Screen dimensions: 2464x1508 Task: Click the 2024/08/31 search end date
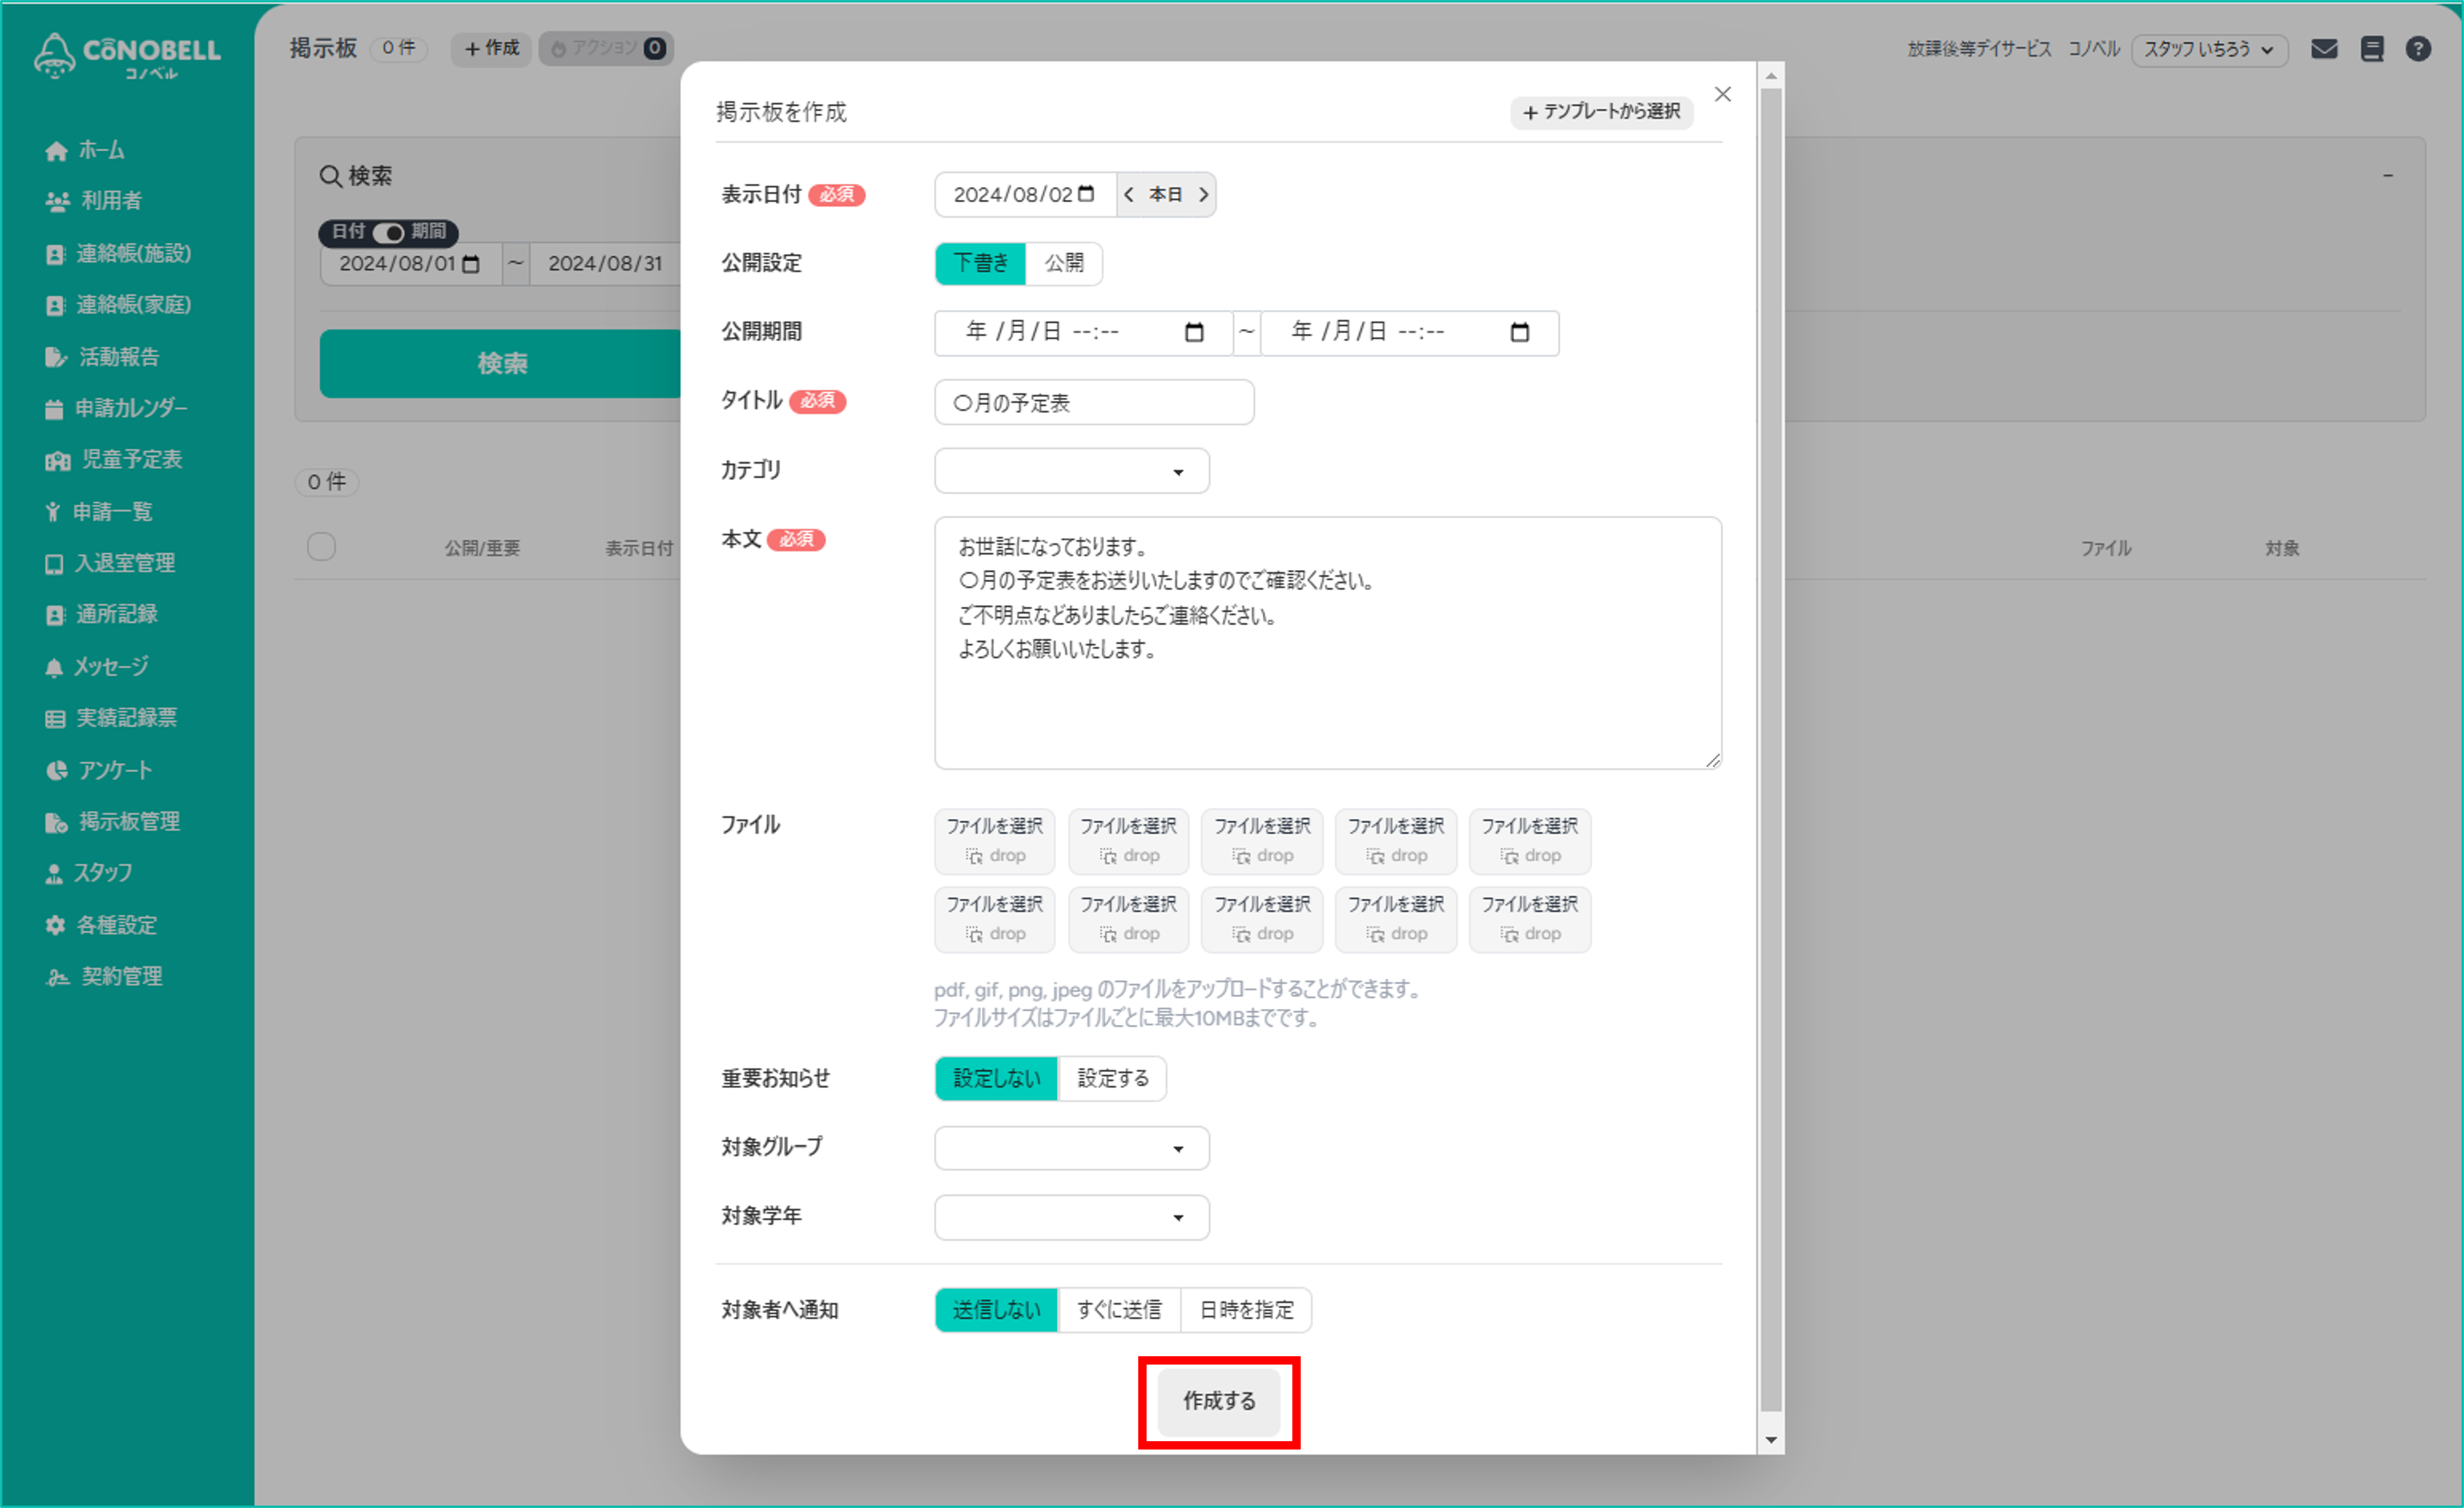click(x=605, y=264)
